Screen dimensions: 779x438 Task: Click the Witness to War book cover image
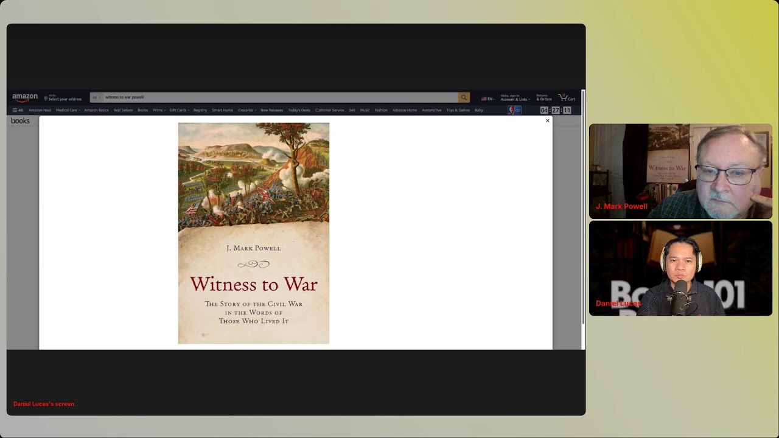[x=254, y=234]
